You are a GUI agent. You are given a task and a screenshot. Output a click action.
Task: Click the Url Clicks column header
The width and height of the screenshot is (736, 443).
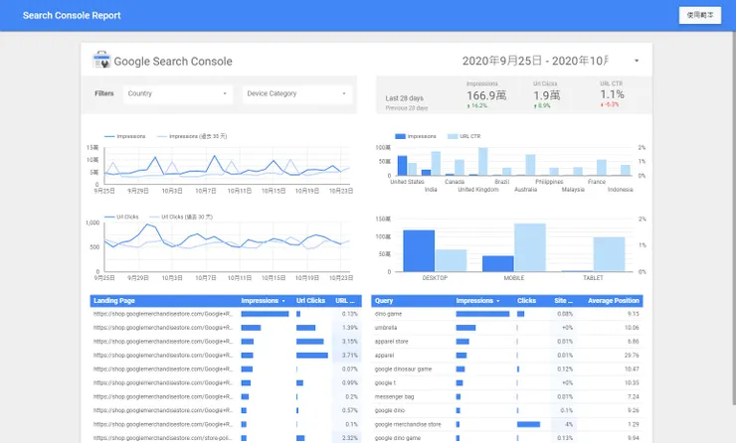tap(310, 301)
